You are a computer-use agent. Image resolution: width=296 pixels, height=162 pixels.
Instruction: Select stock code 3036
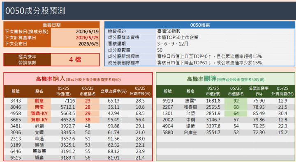[16, 132]
